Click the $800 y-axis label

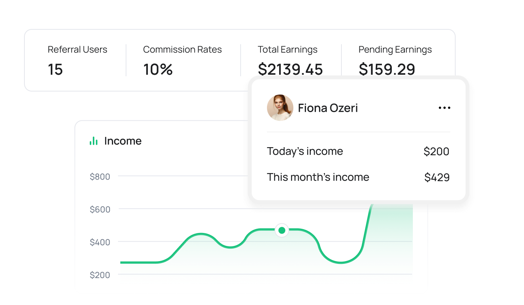100,177
